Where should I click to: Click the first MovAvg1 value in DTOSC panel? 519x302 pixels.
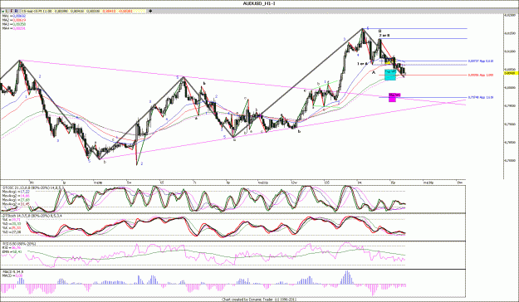point(25,192)
